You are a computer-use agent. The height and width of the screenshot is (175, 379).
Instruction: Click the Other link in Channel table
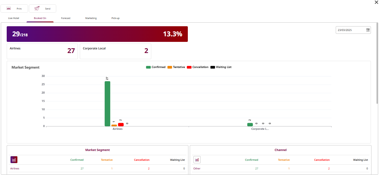point(197,169)
